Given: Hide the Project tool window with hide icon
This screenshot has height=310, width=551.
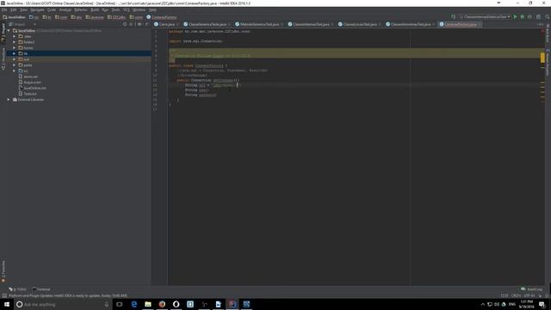Looking at the screenshot, I should point(147,24).
